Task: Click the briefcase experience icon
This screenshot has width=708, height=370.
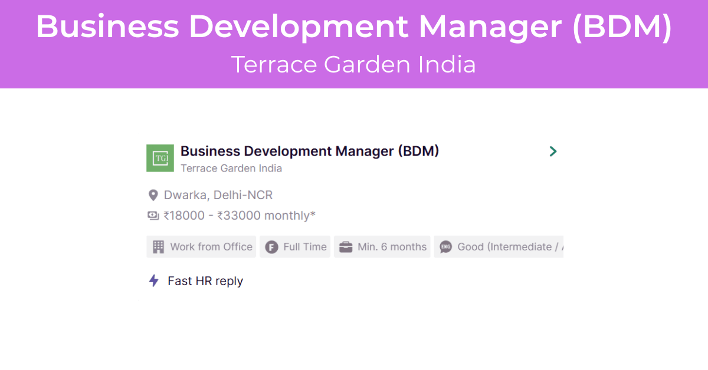Action: click(x=346, y=247)
